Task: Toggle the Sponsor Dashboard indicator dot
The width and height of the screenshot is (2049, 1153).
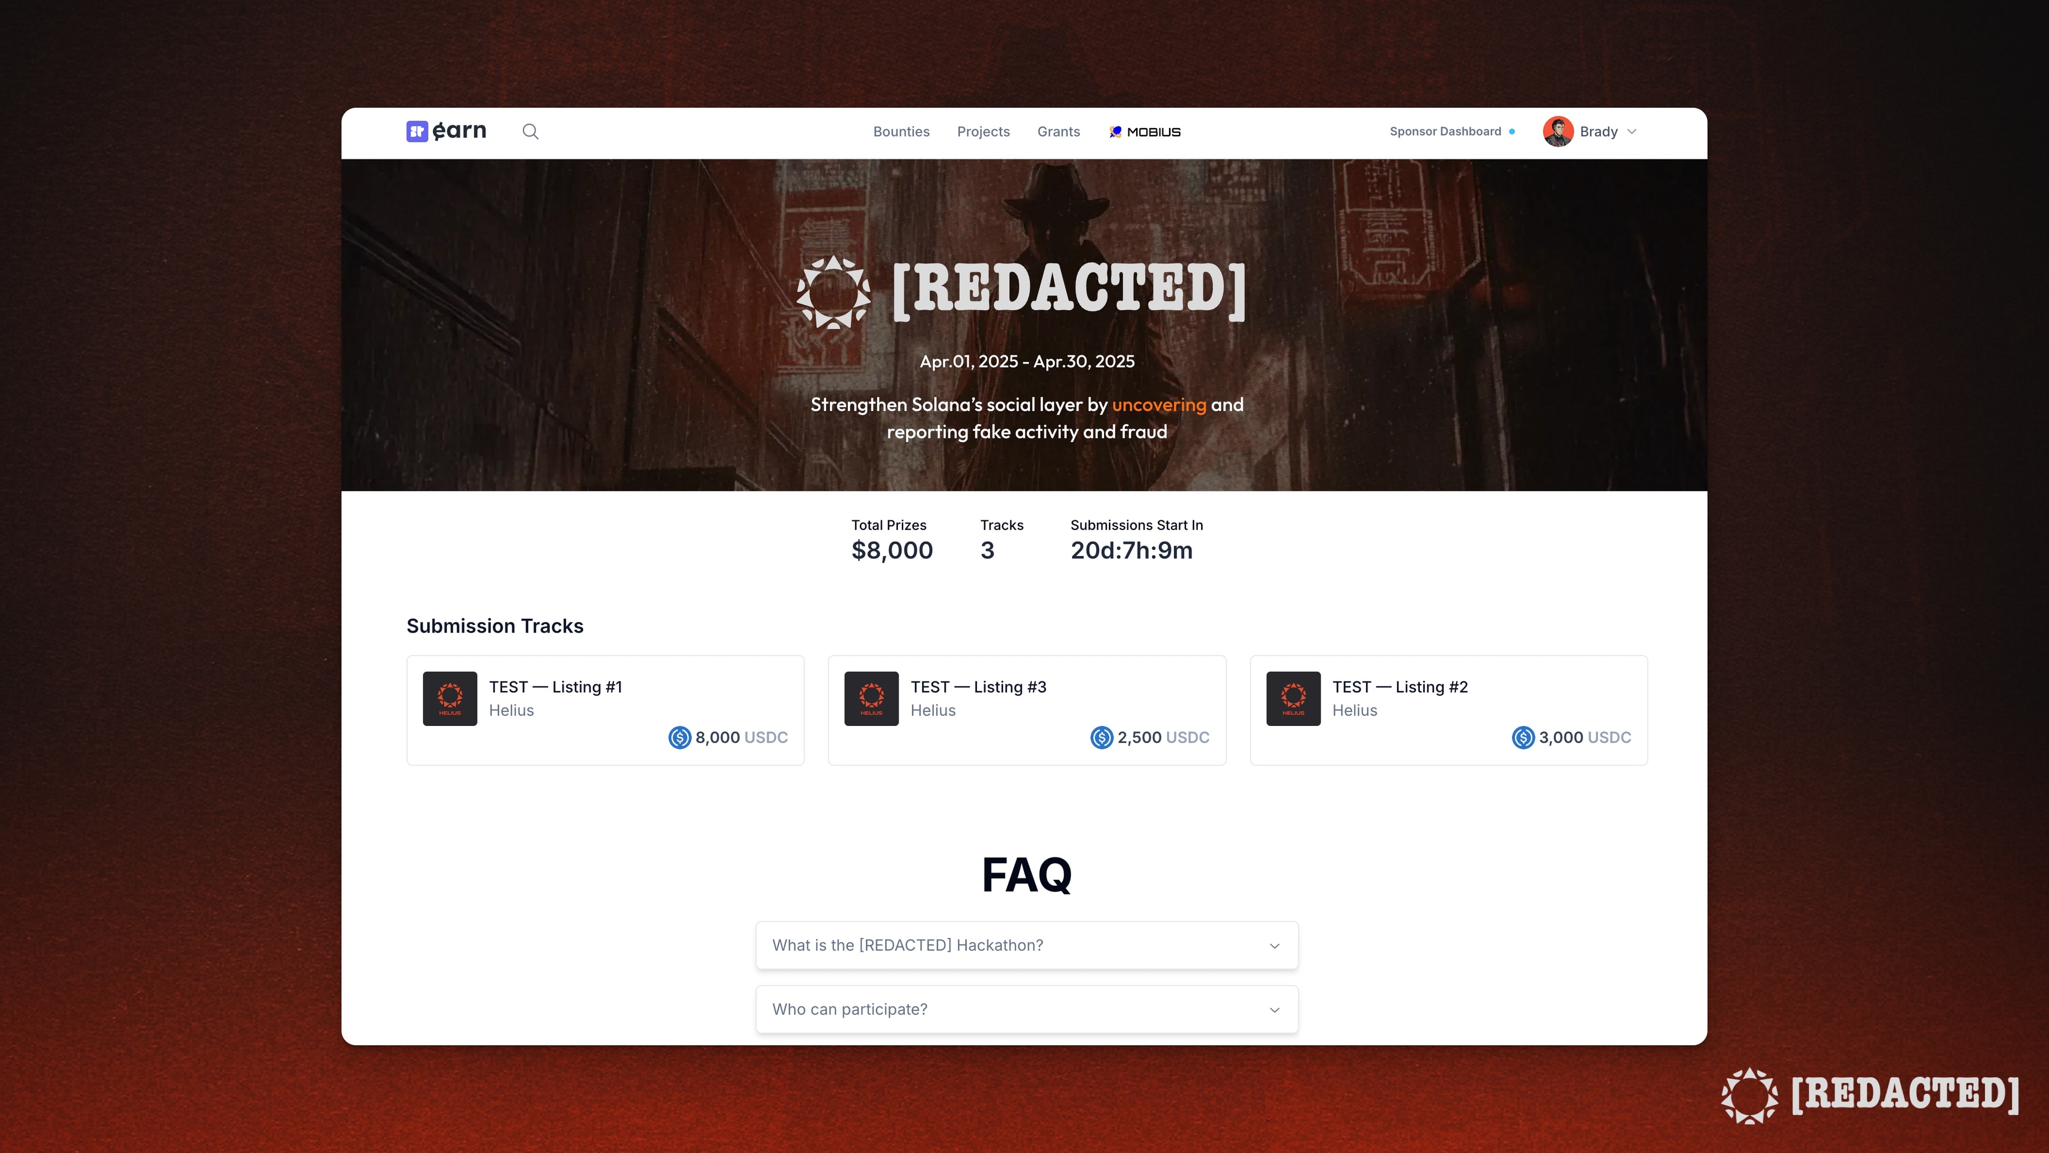Action: click(x=1512, y=131)
